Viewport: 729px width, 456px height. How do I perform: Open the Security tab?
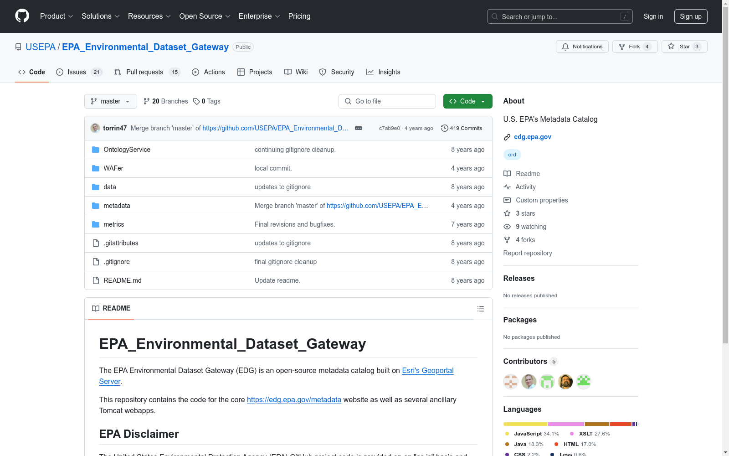(337, 72)
